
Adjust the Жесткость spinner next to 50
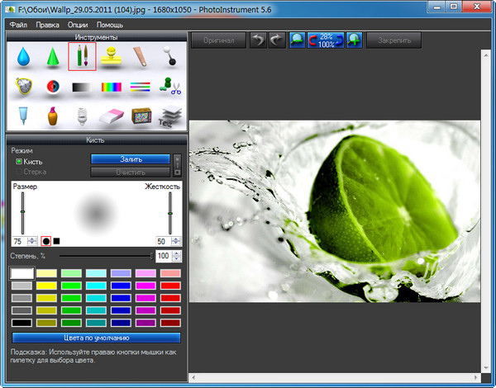(176, 239)
